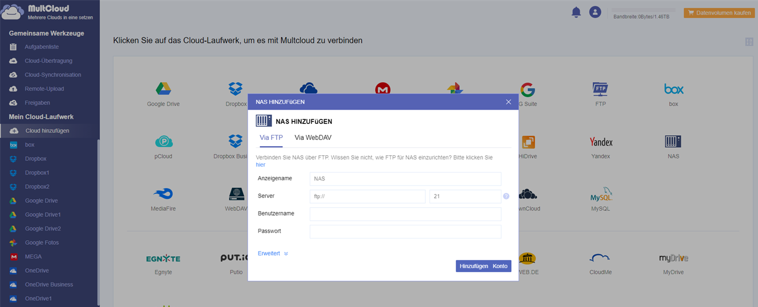758x307 pixels.
Task: Click the notification bell icon
Action: [576, 12]
